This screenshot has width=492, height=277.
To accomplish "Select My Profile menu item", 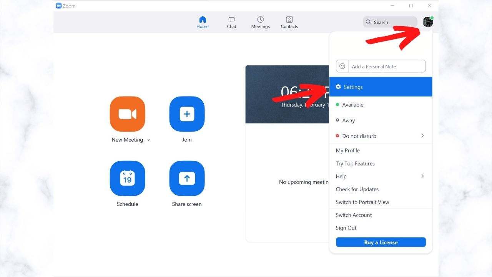I will (347, 150).
